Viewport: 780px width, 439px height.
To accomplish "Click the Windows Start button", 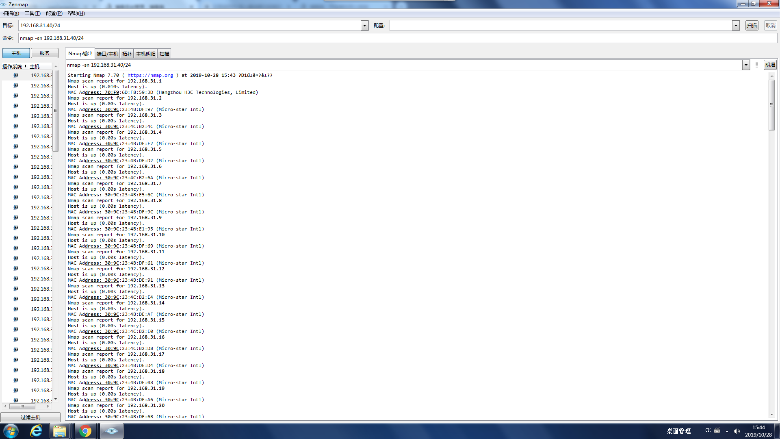I will 11,431.
